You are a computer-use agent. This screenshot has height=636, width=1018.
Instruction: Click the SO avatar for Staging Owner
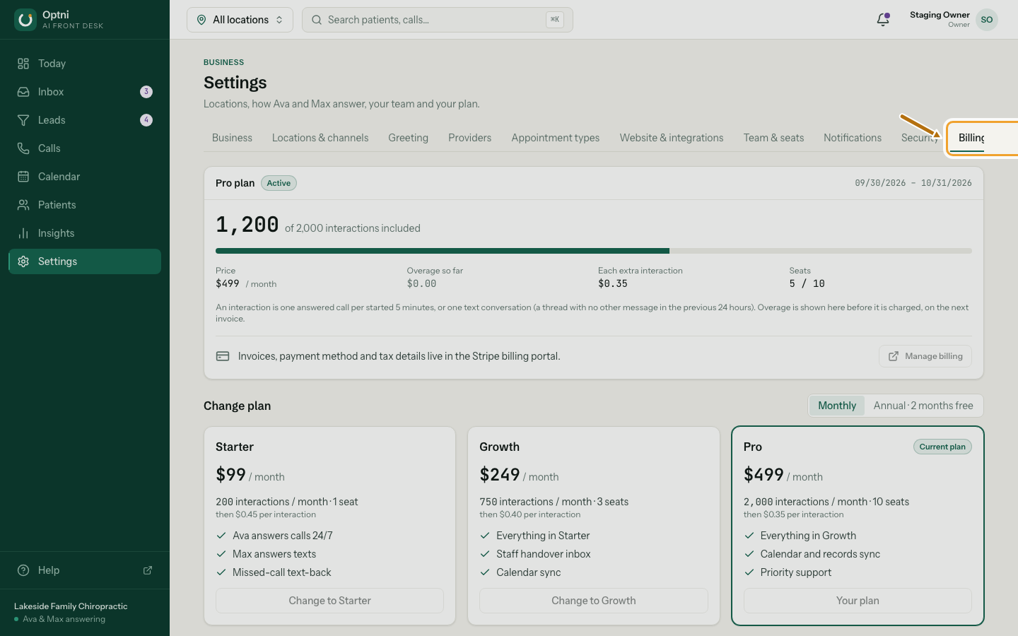[x=987, y=20]
